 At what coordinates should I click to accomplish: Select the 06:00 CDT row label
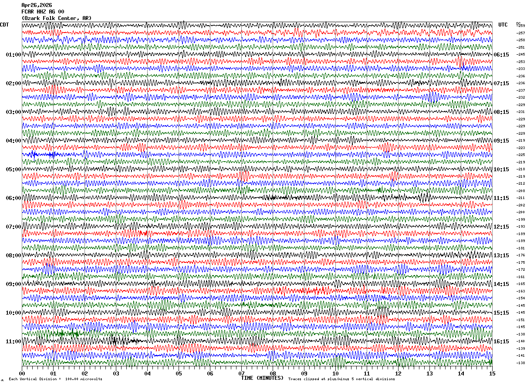14,198
